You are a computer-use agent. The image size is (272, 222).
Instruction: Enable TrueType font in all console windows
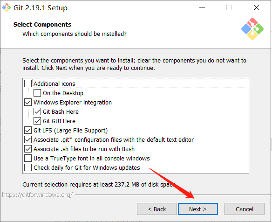(28, 158)
